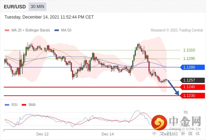Click the 1.1295 resistance label
This screenshot has height=140, width=206.
[189, 58]
